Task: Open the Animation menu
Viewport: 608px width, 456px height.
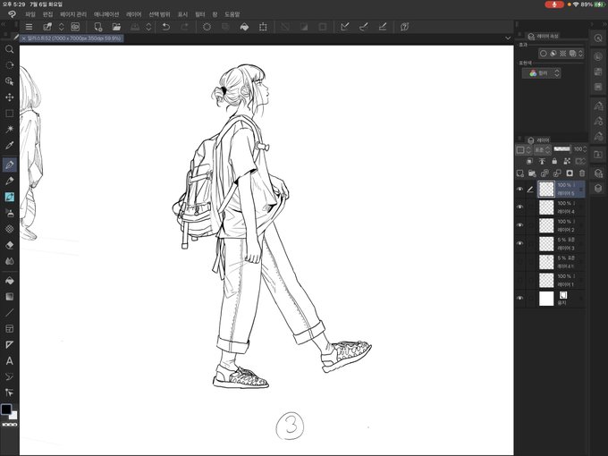Action: click(x=106, y=14)
